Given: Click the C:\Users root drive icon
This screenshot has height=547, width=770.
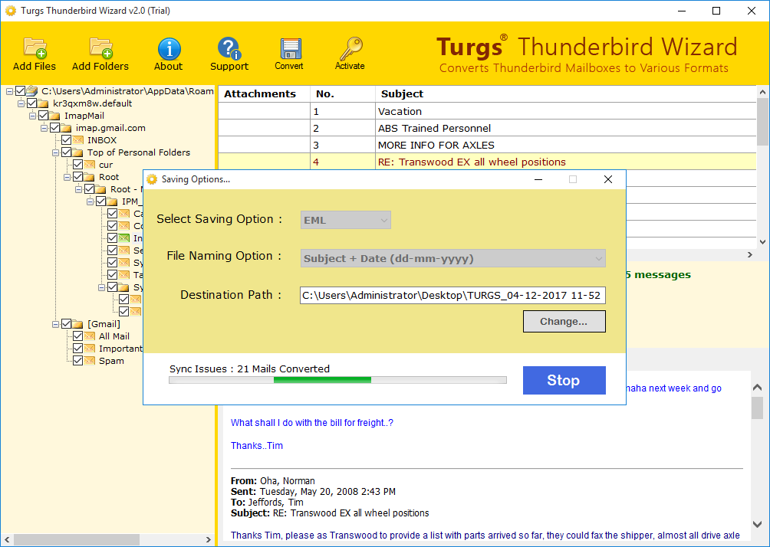Looking at the screenshot, I should point(32,90).
